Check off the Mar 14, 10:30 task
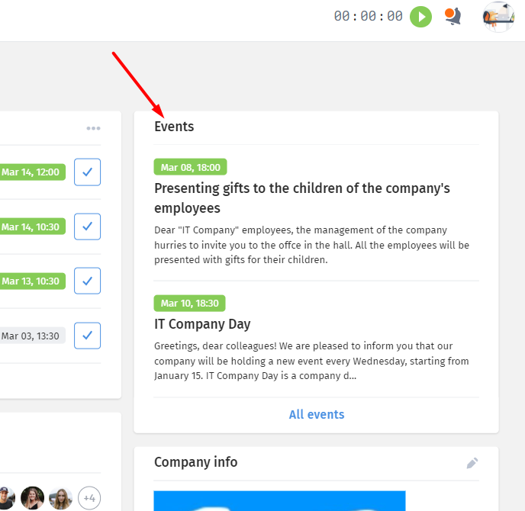 click(x=88, y=227)
